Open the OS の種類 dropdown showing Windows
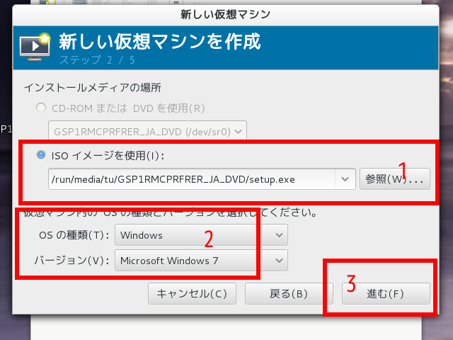Viewport: 453px width, 340px height. pos(201,235)
